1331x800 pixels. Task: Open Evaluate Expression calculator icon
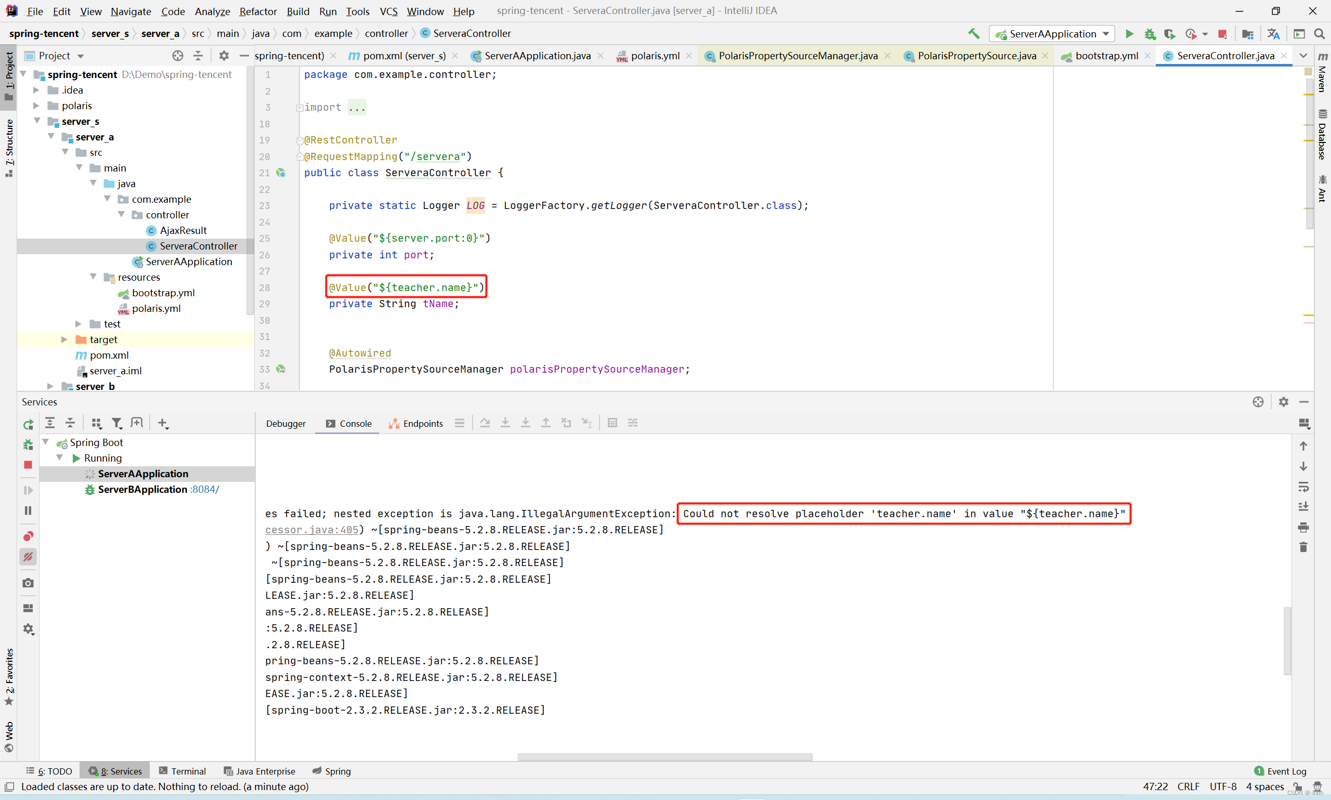[x=612, y=423]
